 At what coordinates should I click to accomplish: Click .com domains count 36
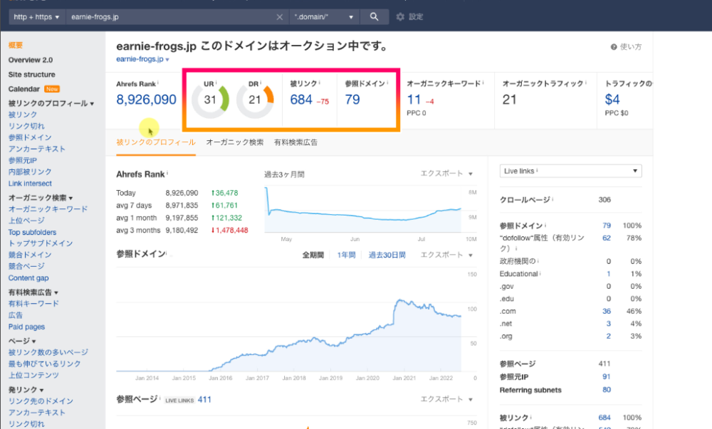tap(606, 312)
